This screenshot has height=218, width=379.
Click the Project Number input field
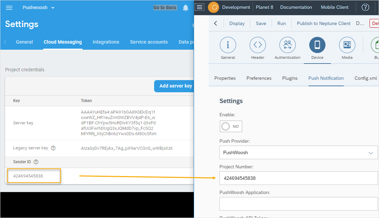(298, 178)
